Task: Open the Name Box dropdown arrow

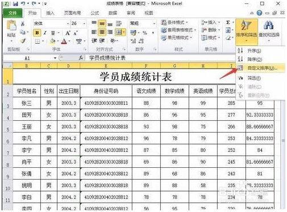Action: click(x=55, y=58)
